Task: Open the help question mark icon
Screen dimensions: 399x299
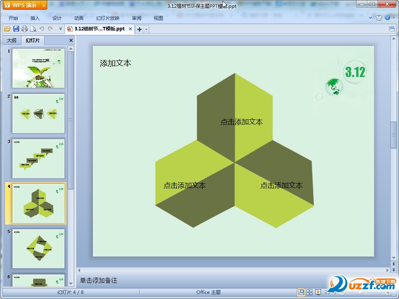Action: point(387,18)
